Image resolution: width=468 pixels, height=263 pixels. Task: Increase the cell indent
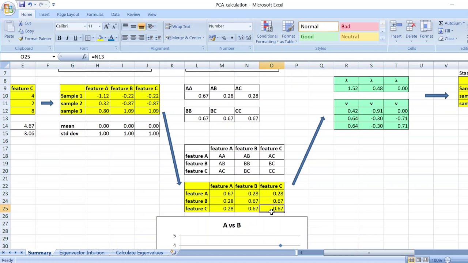158,38
